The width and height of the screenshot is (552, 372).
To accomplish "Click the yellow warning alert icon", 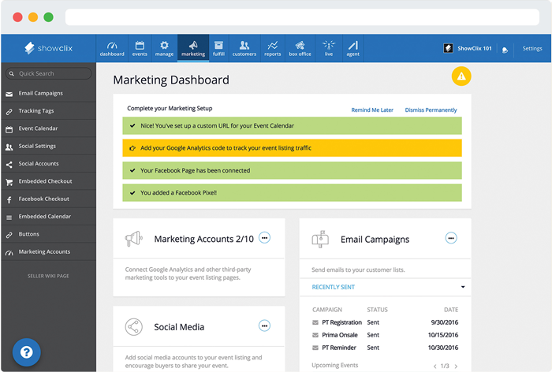I will coord(461,76).
